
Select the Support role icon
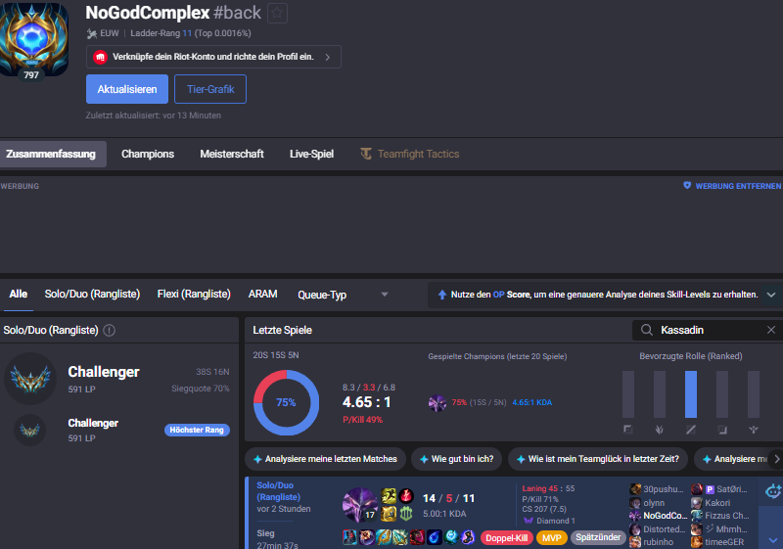[754, 430]
